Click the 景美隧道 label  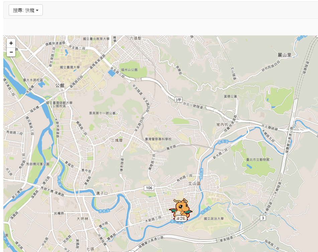pyautogui.click(x=226, y=239)
